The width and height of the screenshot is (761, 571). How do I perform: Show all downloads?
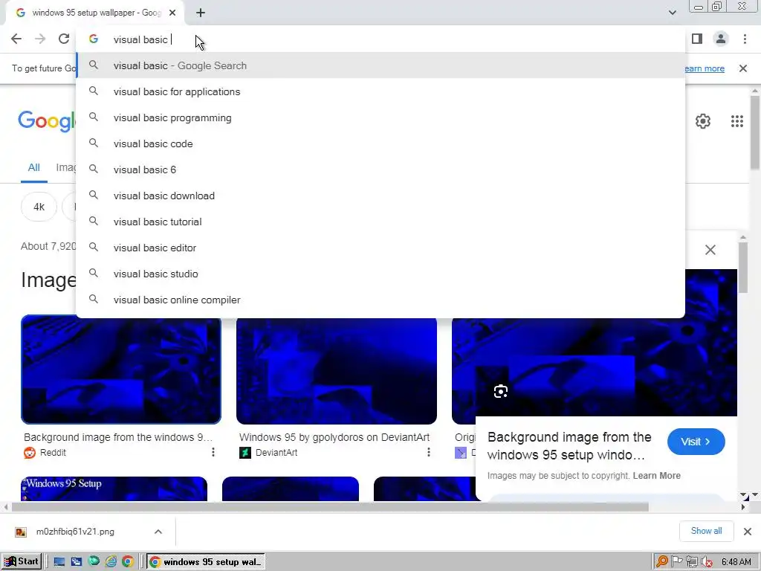pyautogui.click(x=706, y=531)
